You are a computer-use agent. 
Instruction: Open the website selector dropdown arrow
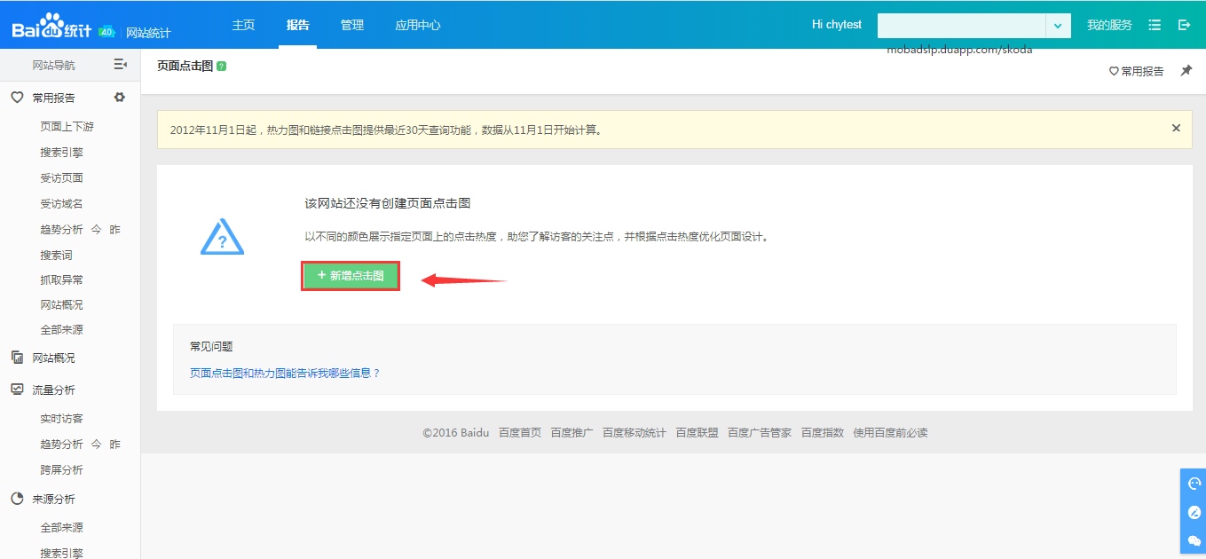coord(1058,26)
